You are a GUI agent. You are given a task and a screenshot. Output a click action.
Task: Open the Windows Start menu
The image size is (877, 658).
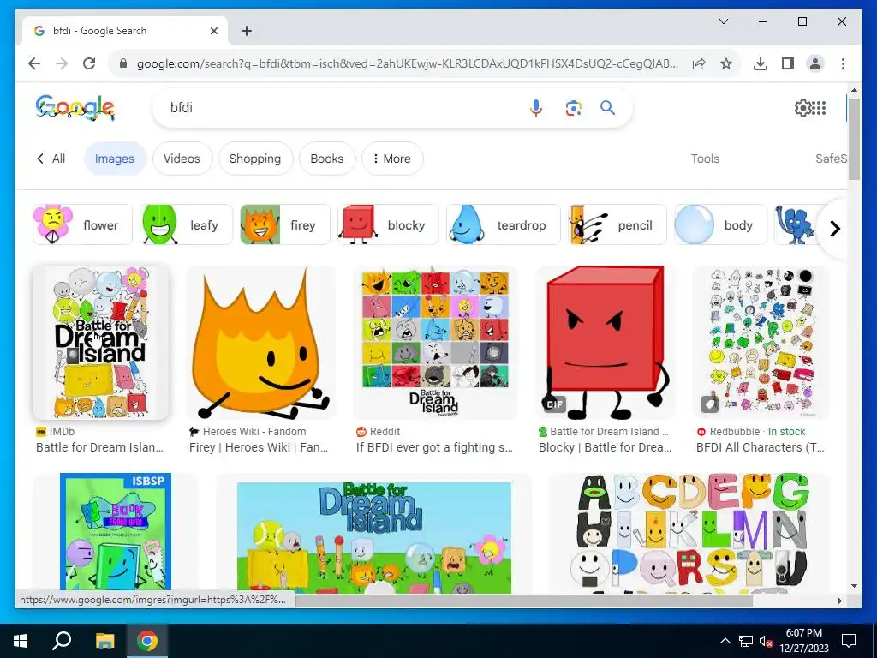(x=21, y=641)
